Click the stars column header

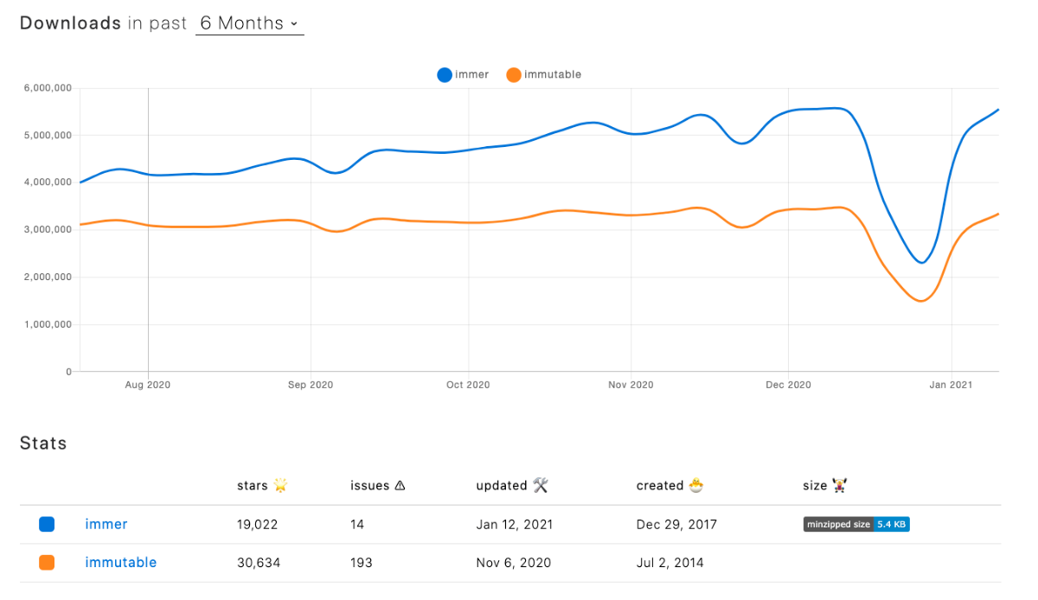(262, 486)
